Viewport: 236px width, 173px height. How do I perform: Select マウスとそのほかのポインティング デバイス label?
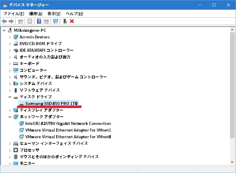[59, 157]
